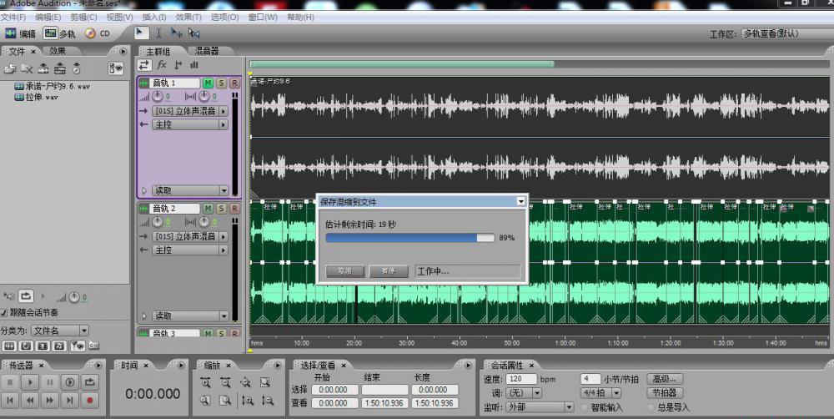Click the 高级... button
The image size is (834, 419).
(665, 379)
